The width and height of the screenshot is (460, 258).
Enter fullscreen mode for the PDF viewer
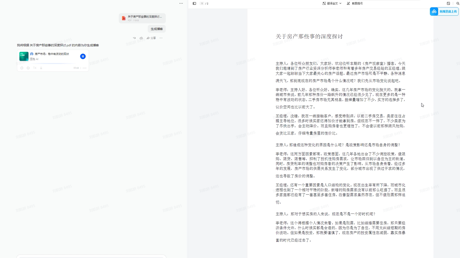pyautogui.click(x=448, y=3)
